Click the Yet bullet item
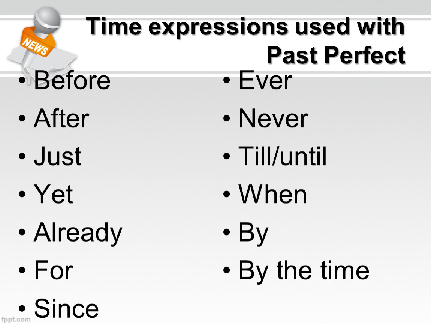The image size is (431, 324). coord(54,194)
